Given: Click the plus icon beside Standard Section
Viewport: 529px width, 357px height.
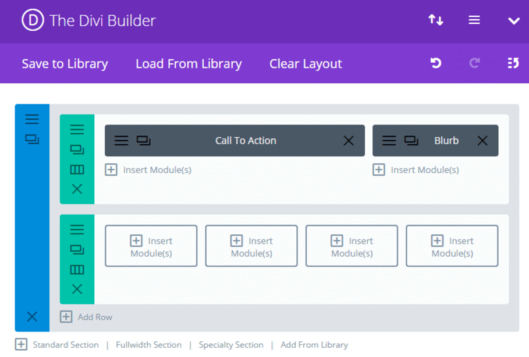Looking at the screenshot, I should coord(21,345).
